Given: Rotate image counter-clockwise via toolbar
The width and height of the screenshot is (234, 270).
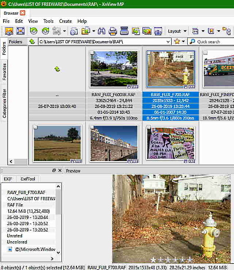Looking at the screenshot, I should click(x=34, y=31).
